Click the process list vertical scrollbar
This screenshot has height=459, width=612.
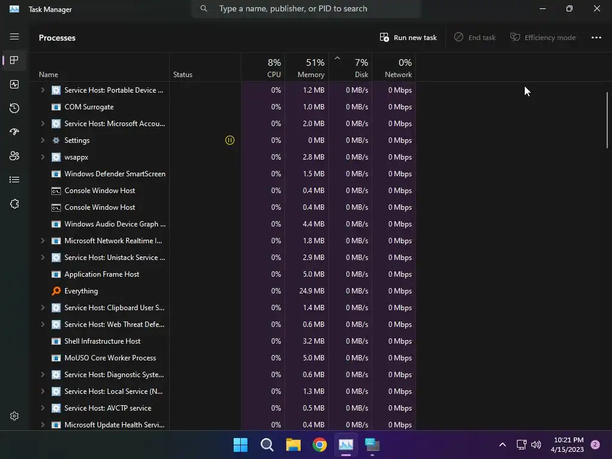607,120
